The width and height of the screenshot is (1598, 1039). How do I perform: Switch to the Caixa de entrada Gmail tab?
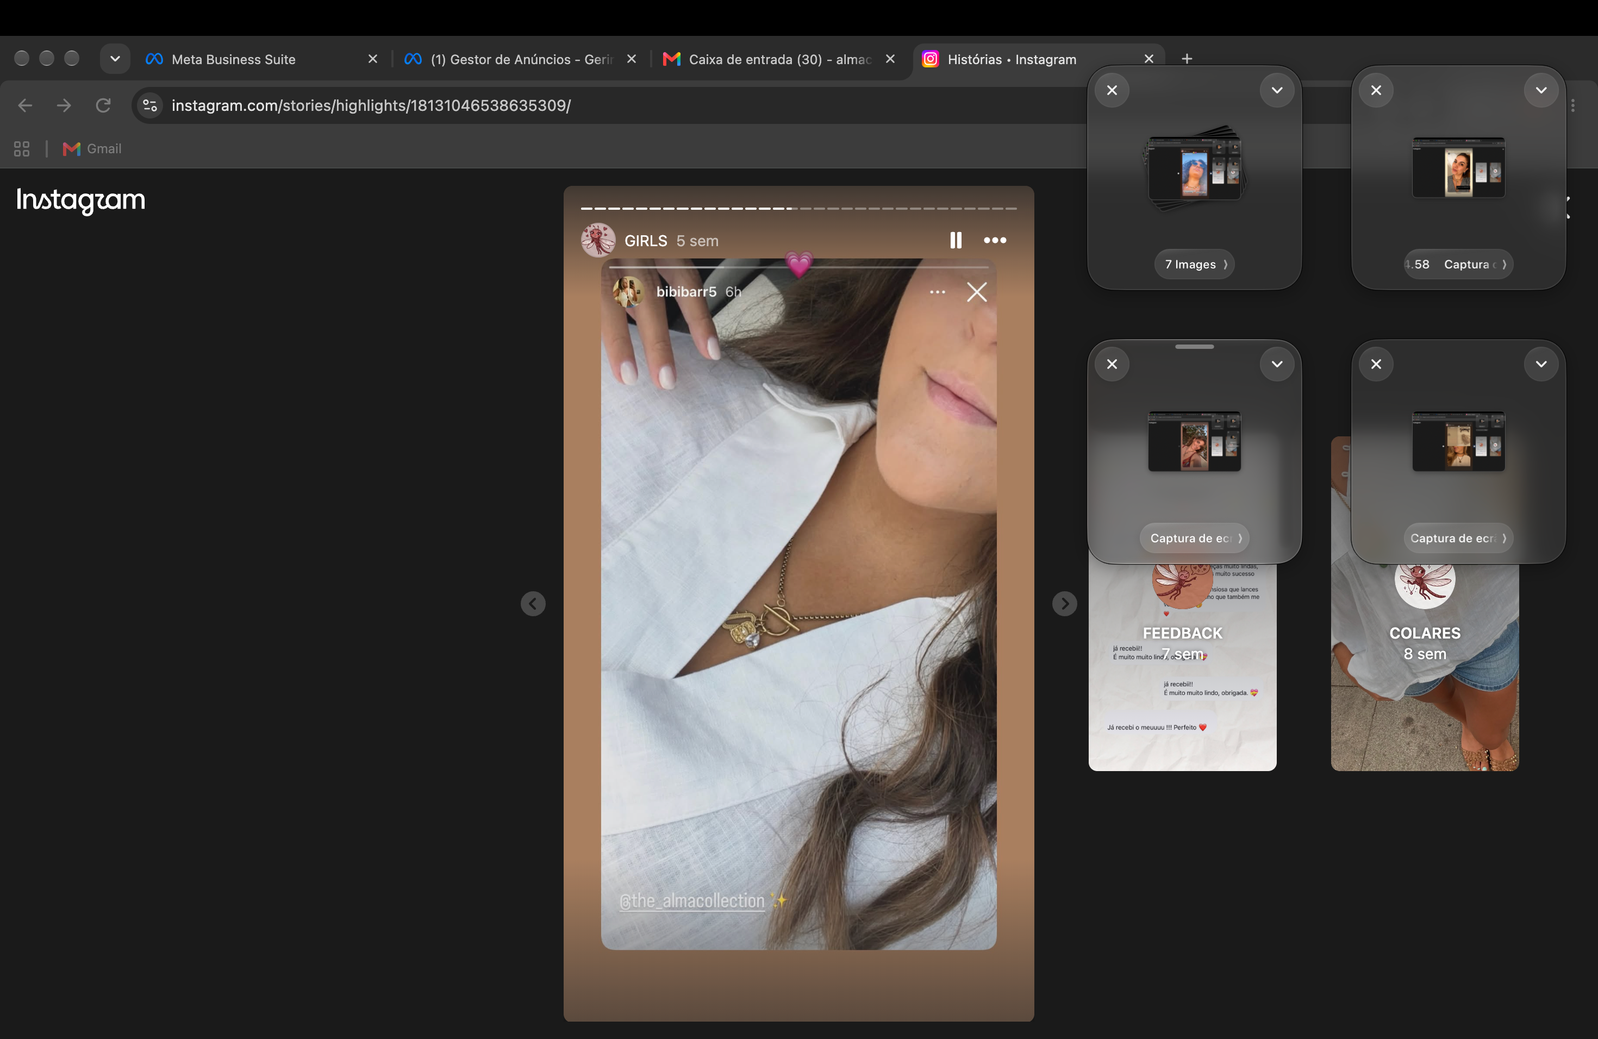(x=779, y=59)
